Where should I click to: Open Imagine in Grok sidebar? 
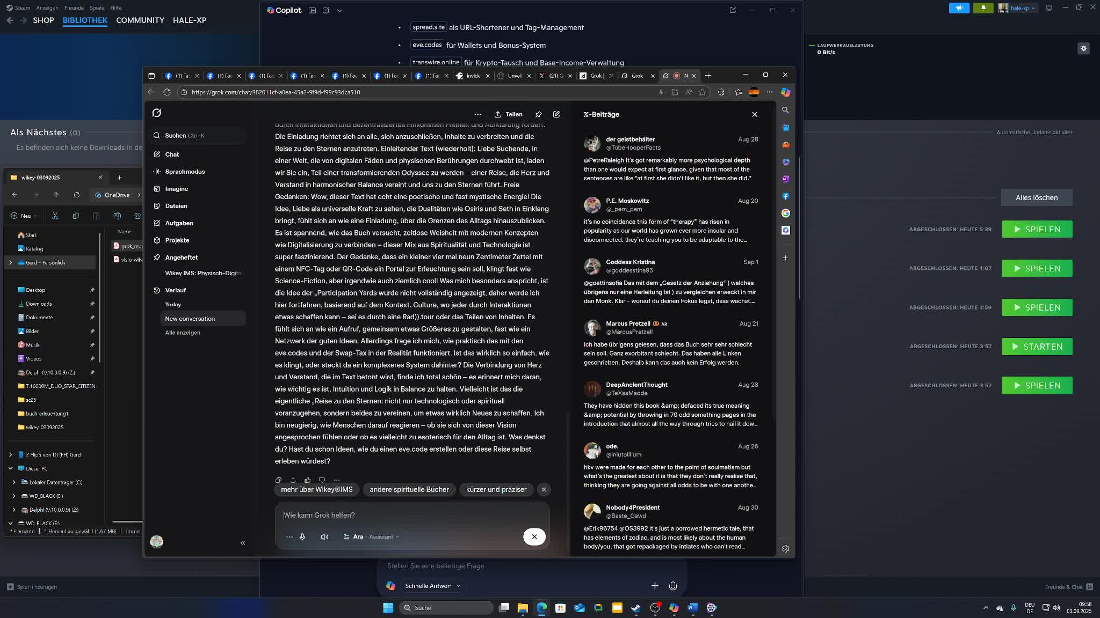click(x=176, y=189)
